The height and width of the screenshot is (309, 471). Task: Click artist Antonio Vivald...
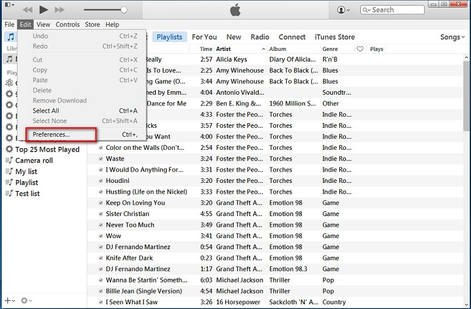240,92
